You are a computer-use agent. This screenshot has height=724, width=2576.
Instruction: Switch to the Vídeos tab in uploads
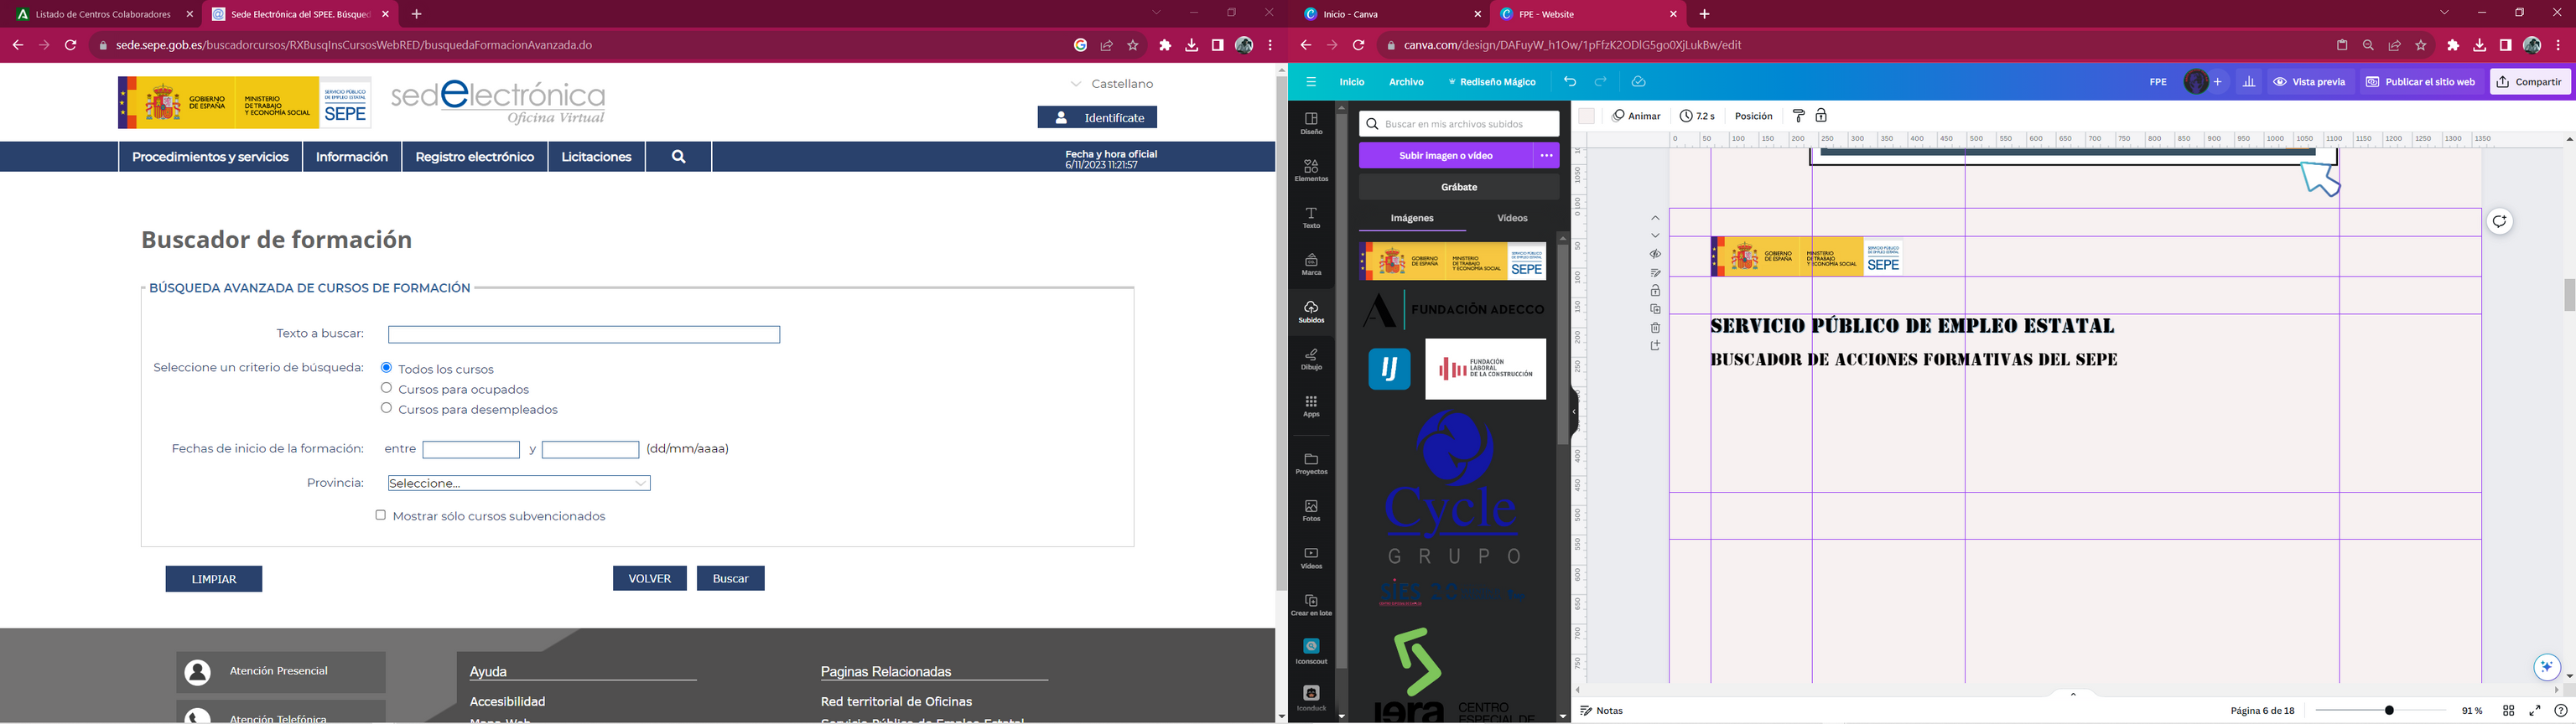(x=1511, y=218)
